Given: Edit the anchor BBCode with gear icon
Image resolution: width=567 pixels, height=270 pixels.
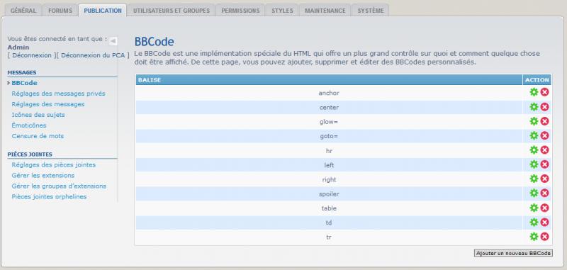Looking at the screenshot, I should [x=534, y=92].
